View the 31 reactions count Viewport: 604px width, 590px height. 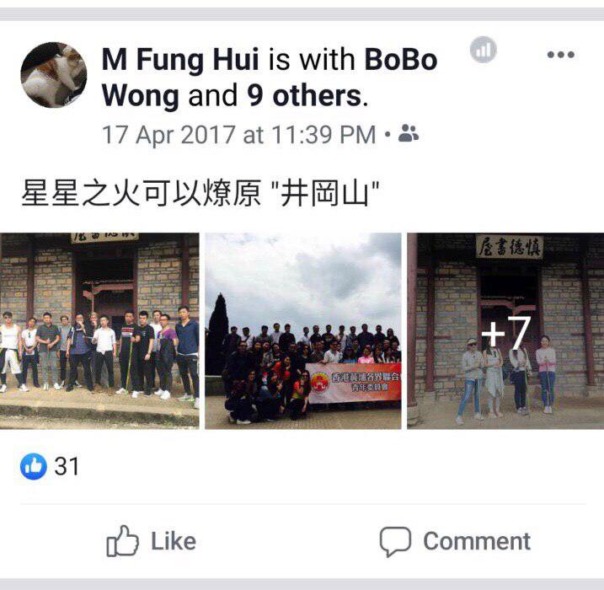pos(67,466)
